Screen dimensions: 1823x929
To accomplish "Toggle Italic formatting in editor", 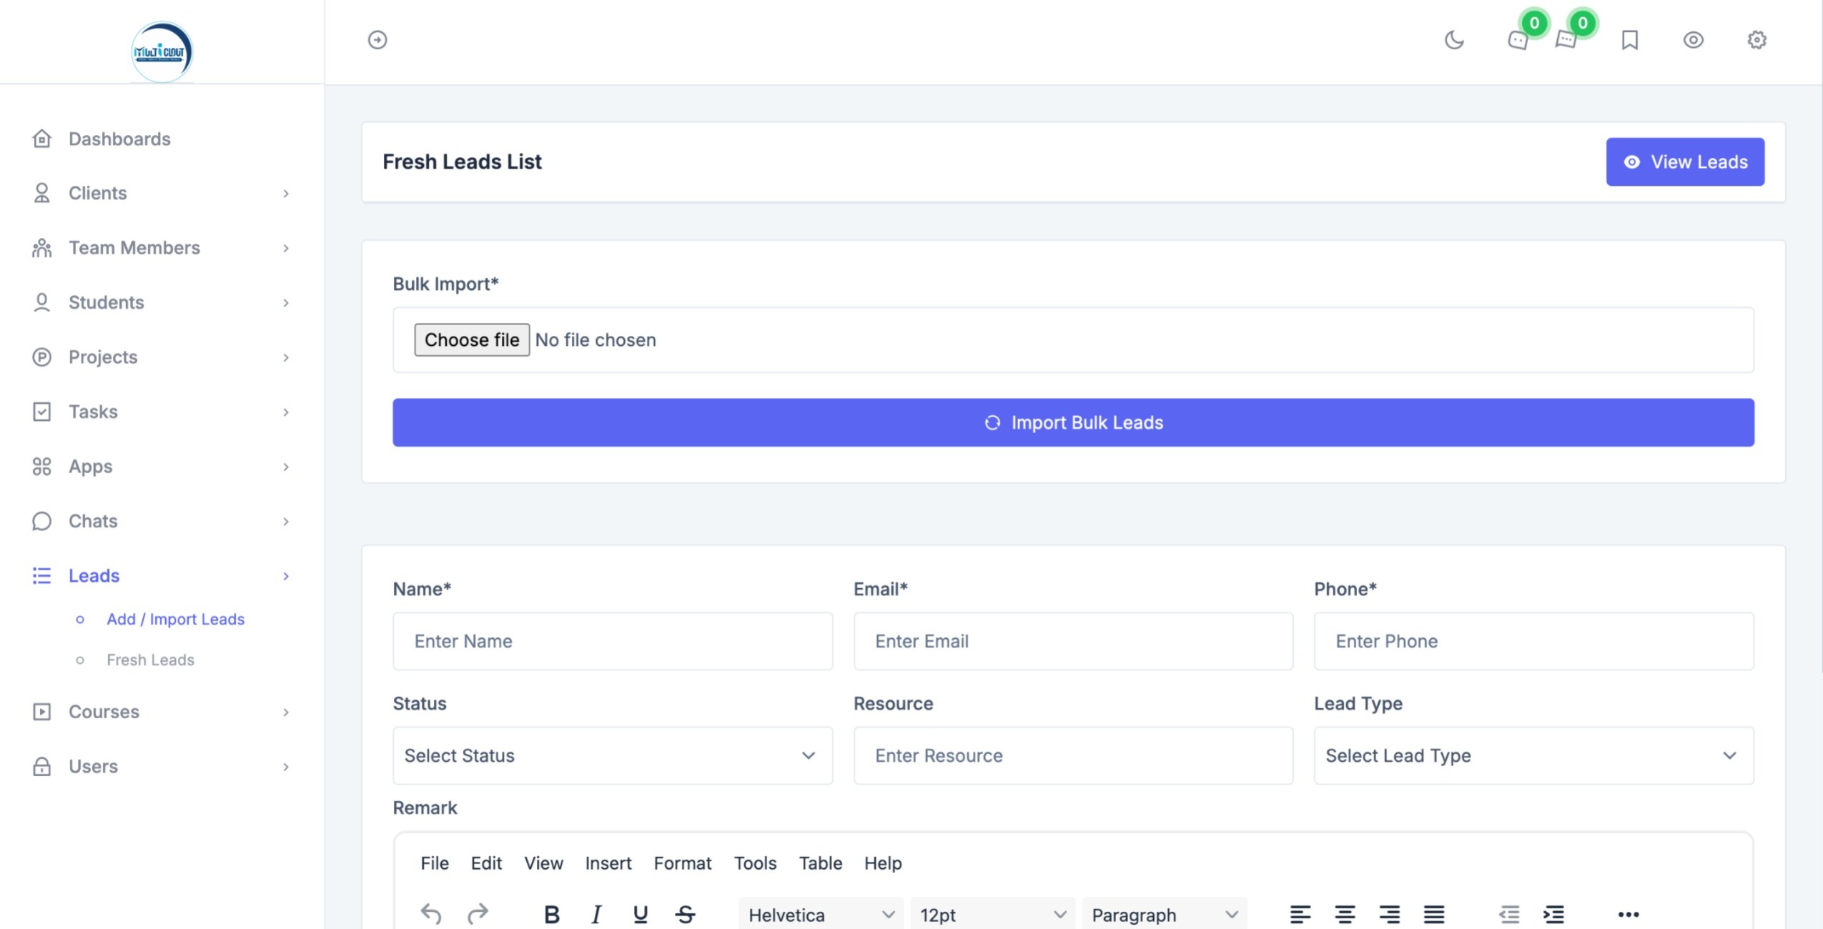I will (596, 914).
